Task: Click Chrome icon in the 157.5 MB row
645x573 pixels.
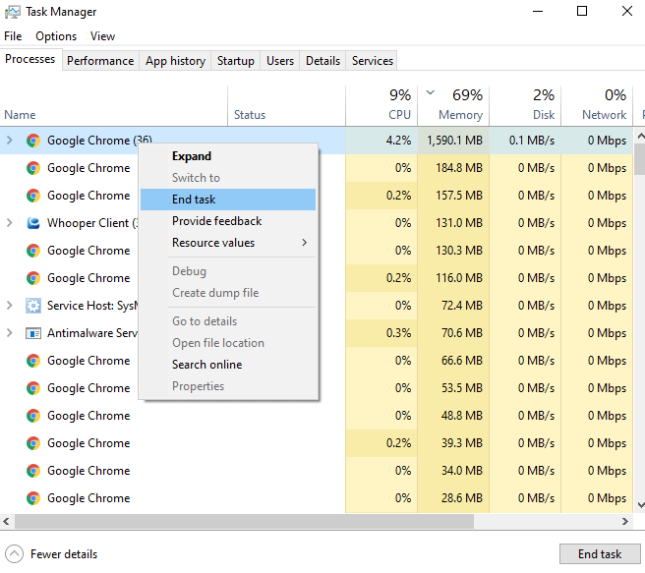Action: click(x=33, y=196)
